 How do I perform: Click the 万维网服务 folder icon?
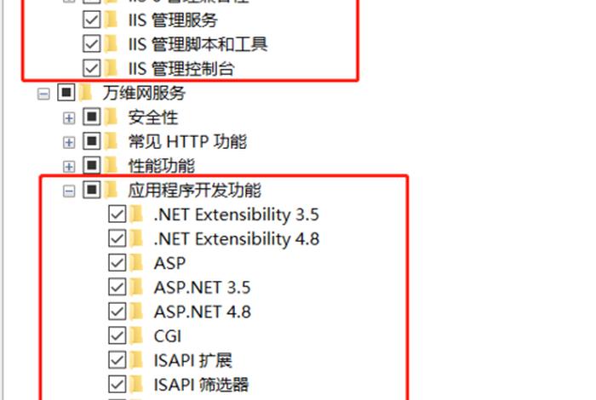(x=85, y=92)
